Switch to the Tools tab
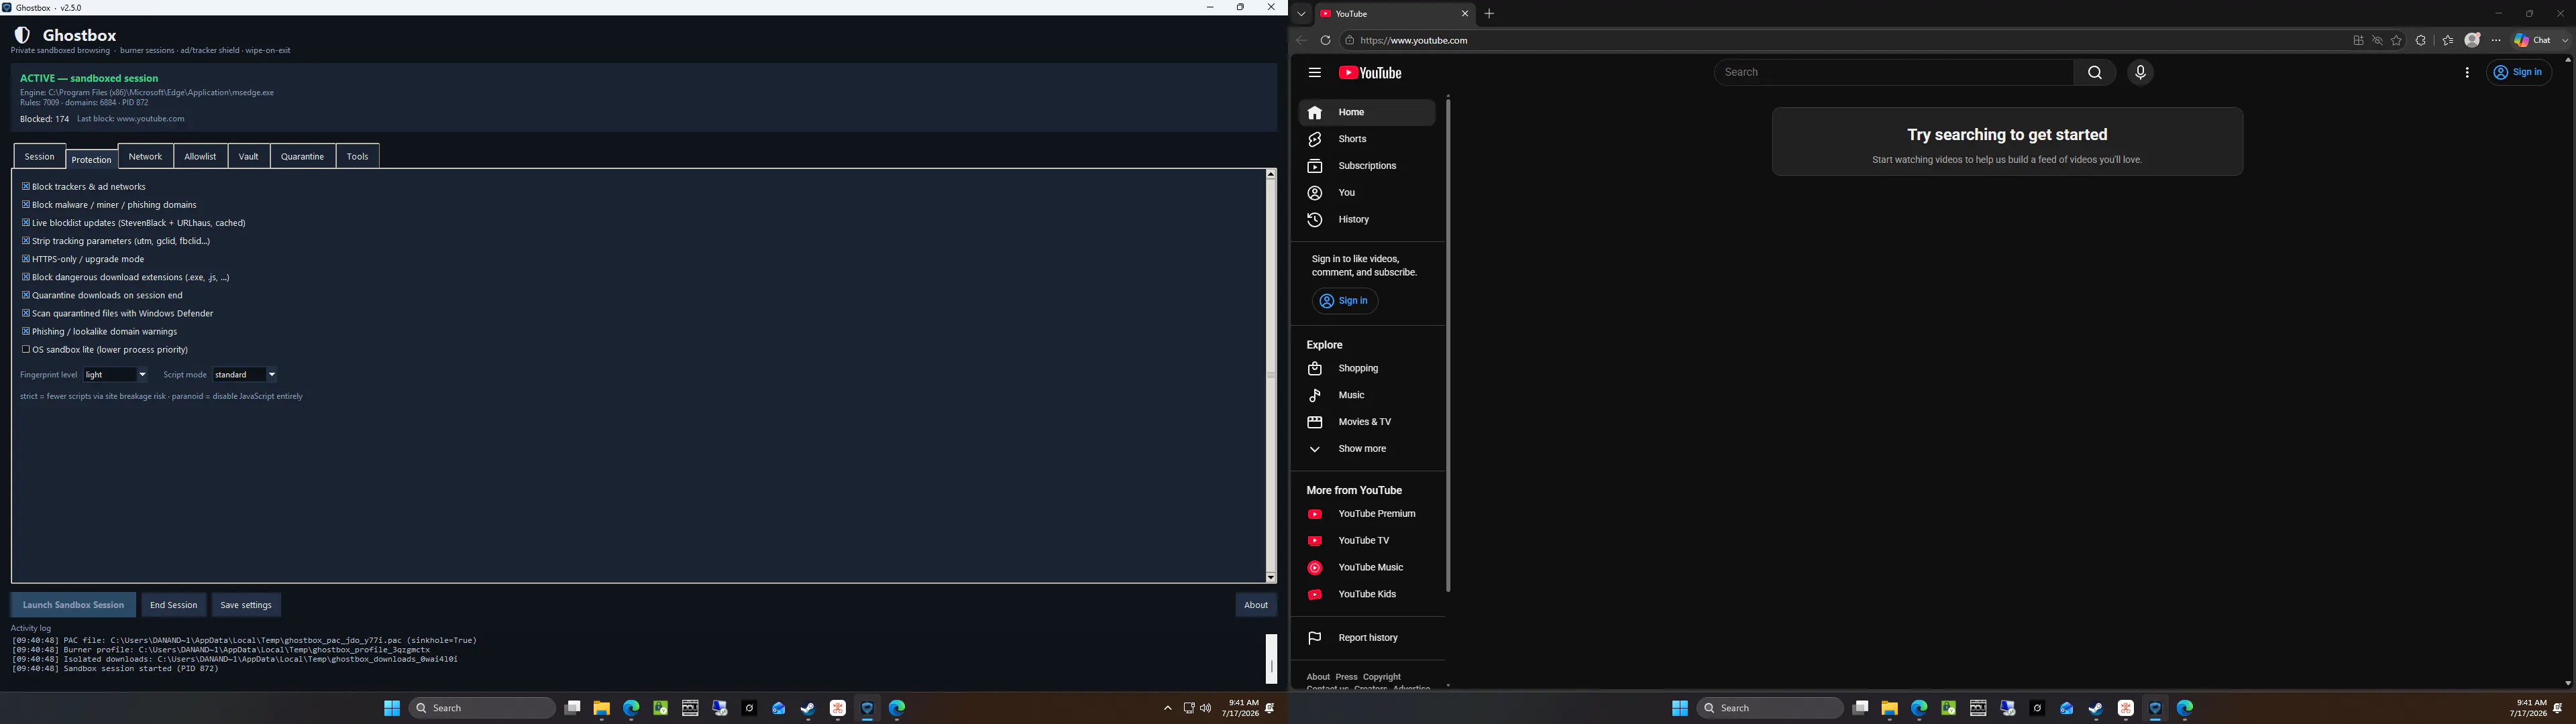 (x=358, y=156)
